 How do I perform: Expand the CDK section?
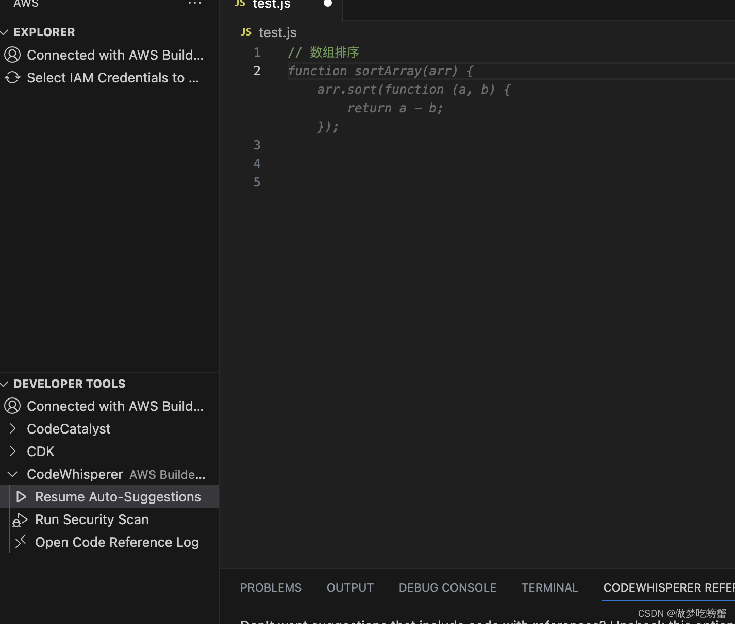click(x=12, y=451)
